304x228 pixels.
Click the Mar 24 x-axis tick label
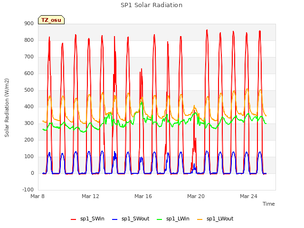click(x=248, y=196)
